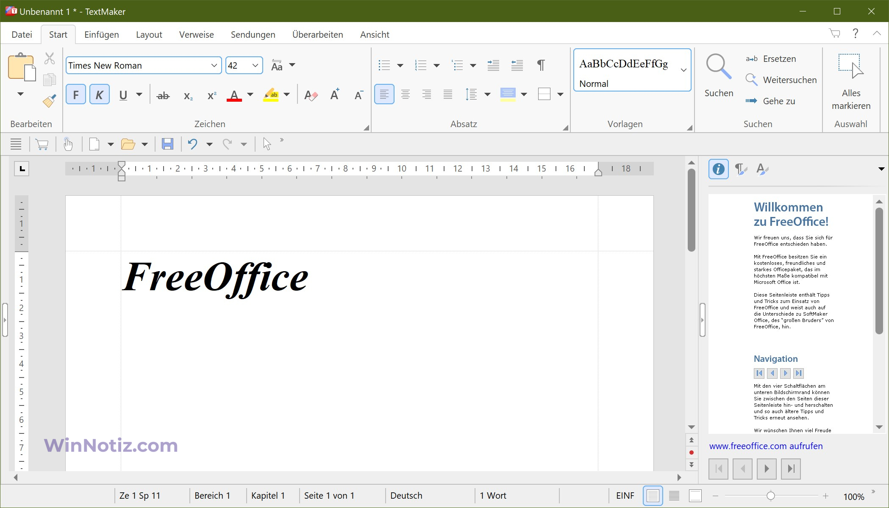889x508 pixels.
Task: Decrease font size with the small A icon
Action: [358, 95]
